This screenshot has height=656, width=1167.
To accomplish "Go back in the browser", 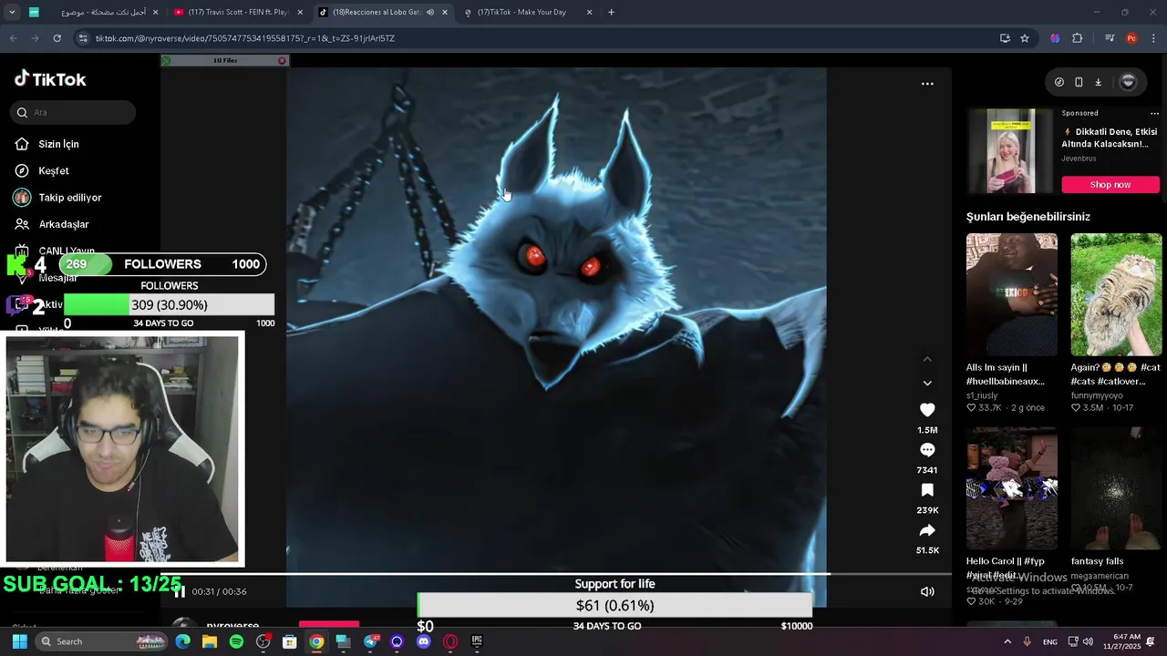I will click(13, 38).
